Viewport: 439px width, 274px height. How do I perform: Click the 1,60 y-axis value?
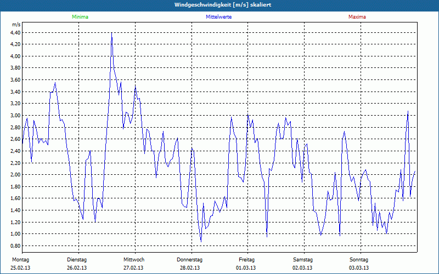pyautogui.click(x=16, y=198)
